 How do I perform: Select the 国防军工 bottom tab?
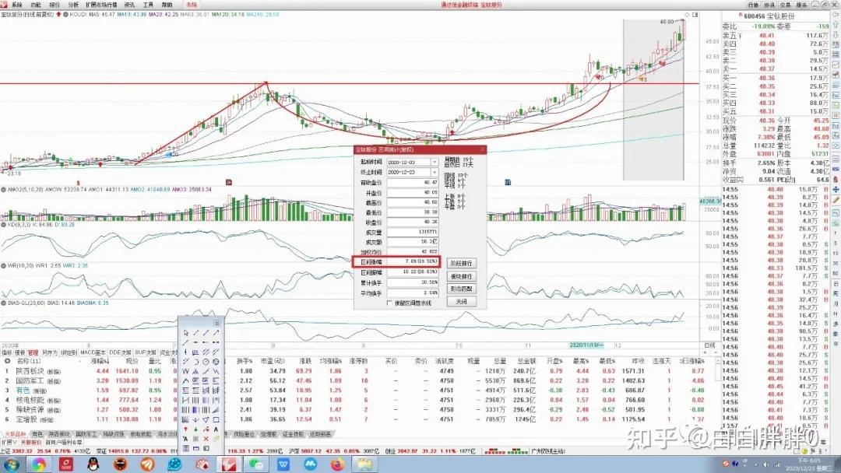(x=86, y=434)
